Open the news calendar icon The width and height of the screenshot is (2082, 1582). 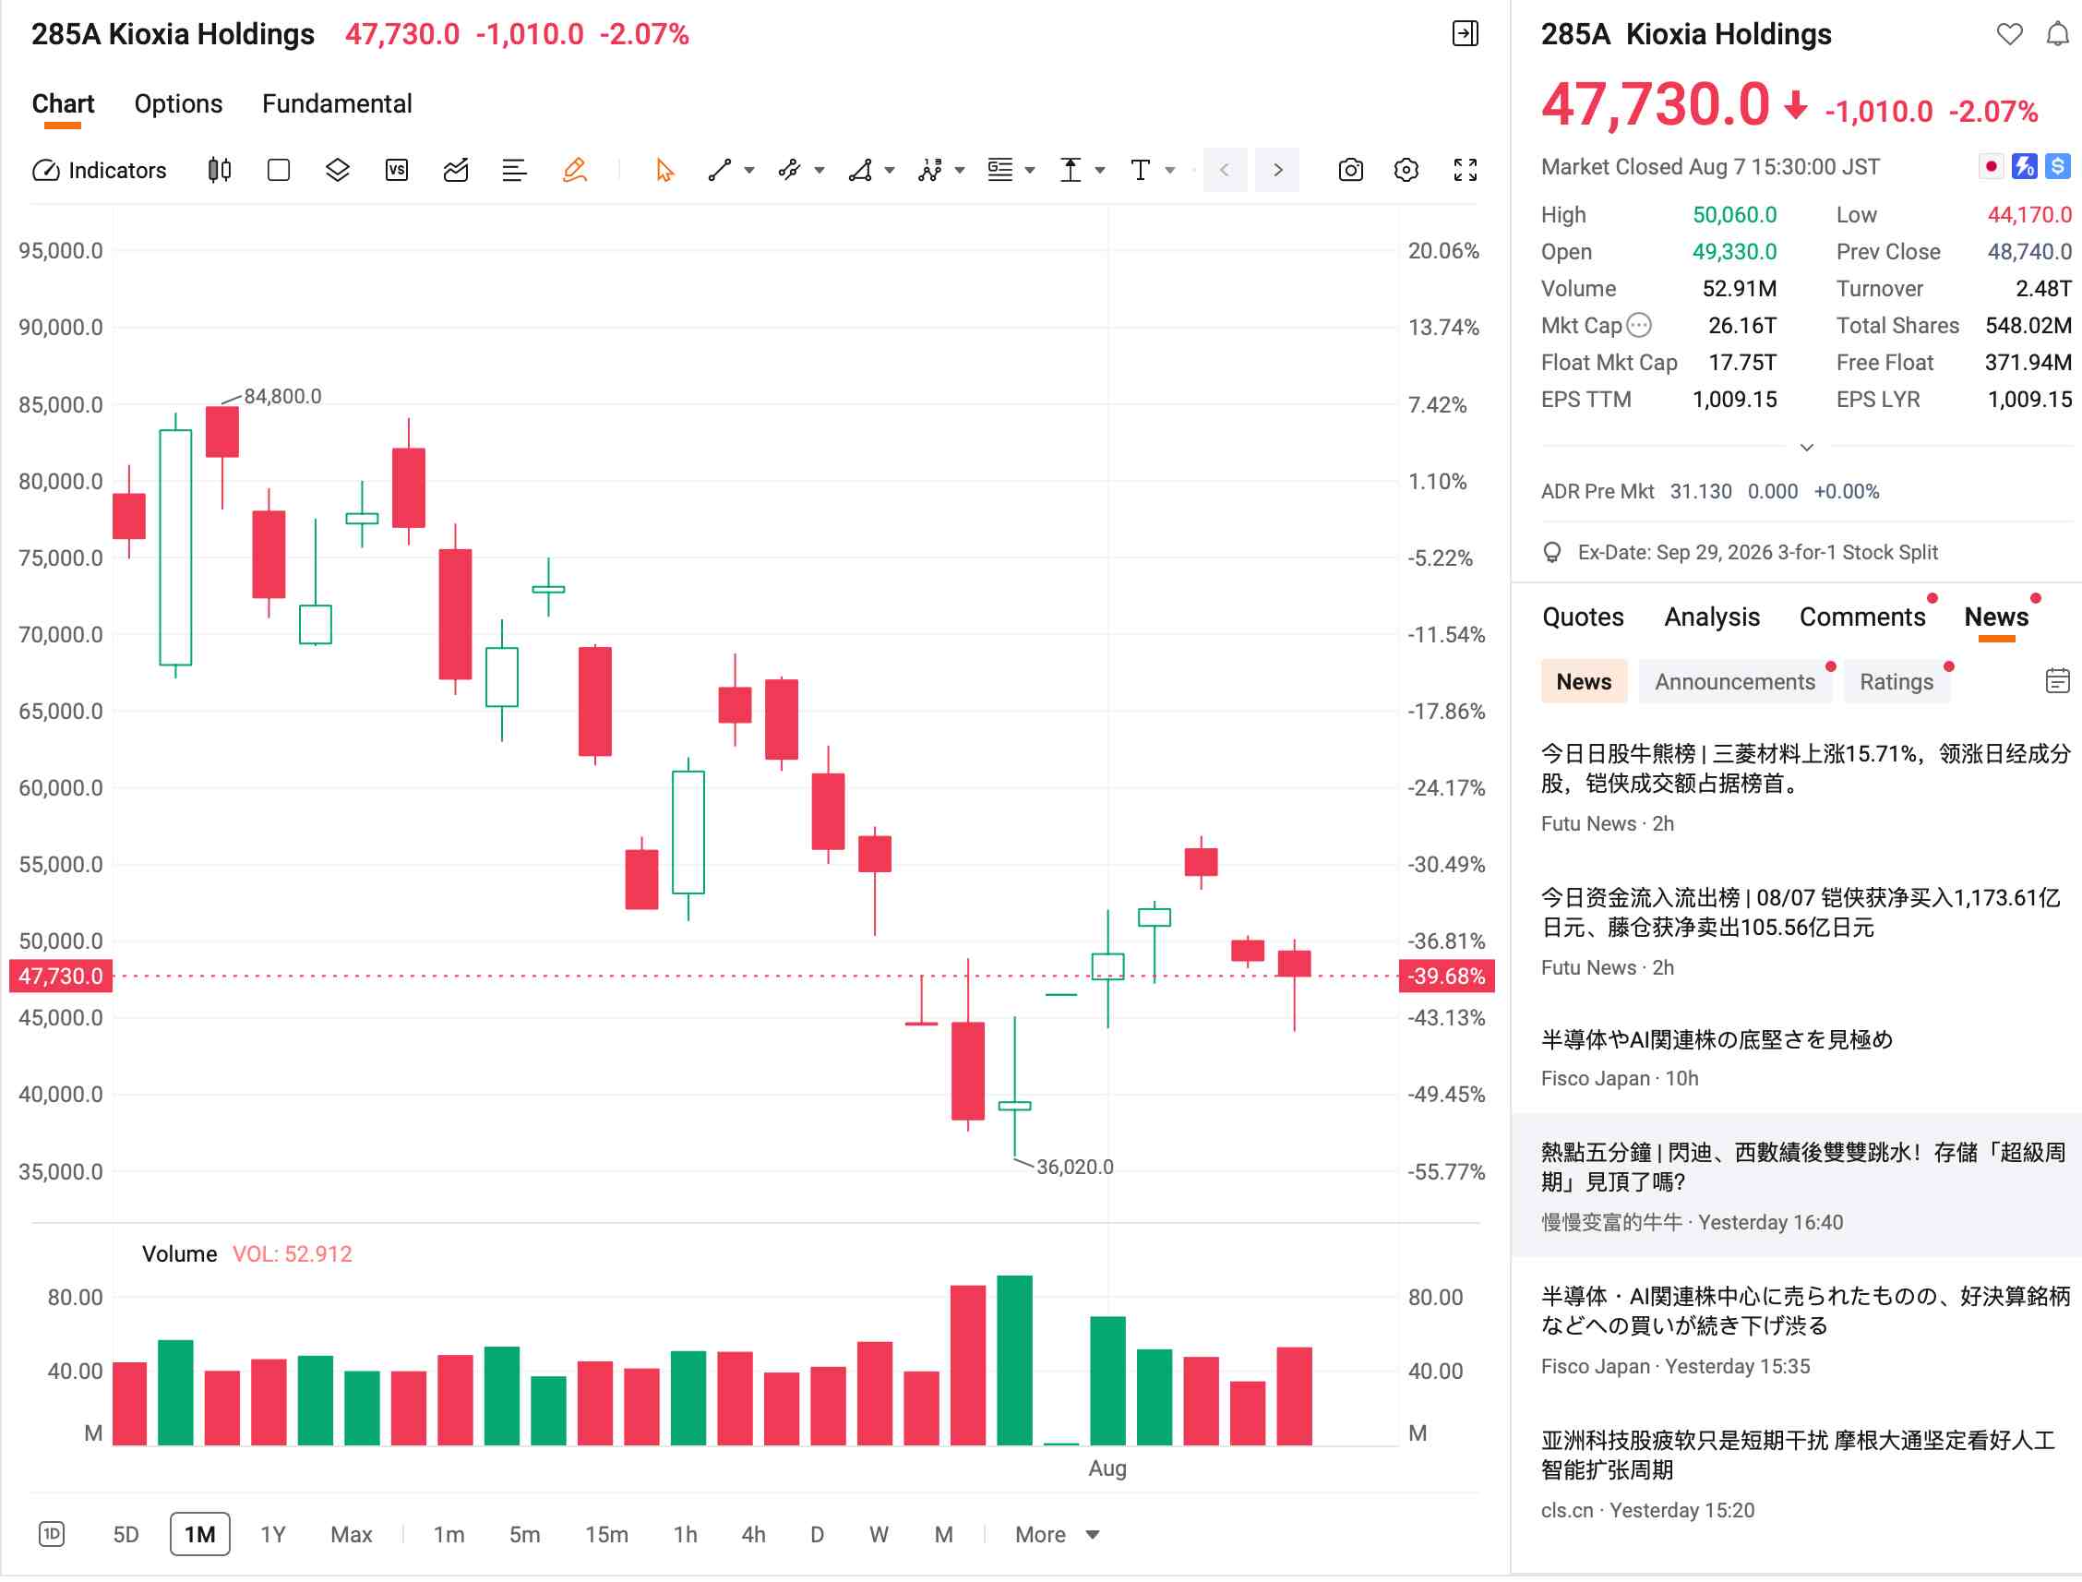[x=2058, y=682]
